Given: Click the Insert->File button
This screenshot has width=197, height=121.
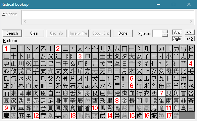Looking at the screenshot, I should [x=79, y=33].
